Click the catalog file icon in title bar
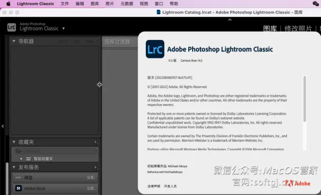 pyautogui.click(x=159, y=12)
